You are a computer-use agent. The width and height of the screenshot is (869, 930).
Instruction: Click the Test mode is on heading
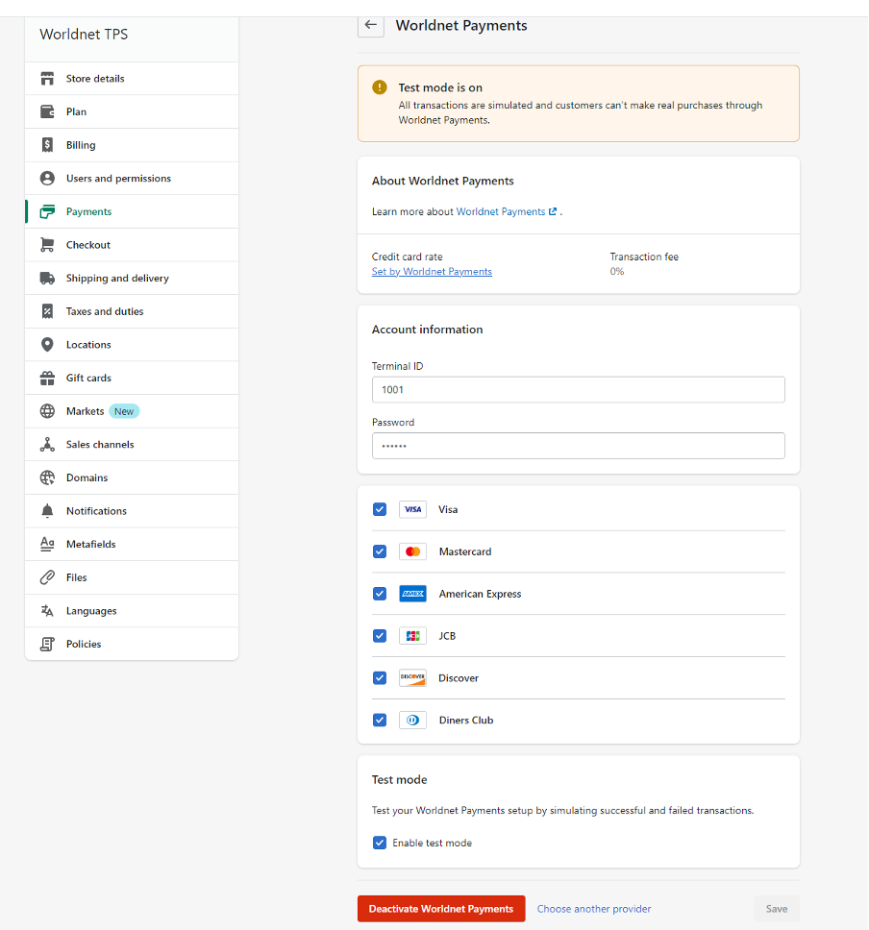(440, 87)
